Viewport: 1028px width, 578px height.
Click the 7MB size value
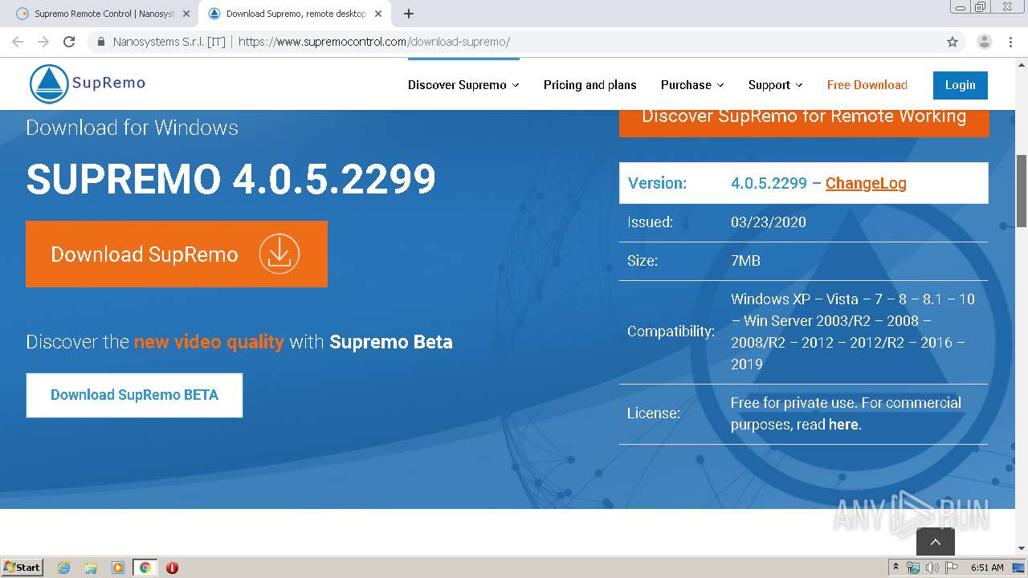pos(745,261)
